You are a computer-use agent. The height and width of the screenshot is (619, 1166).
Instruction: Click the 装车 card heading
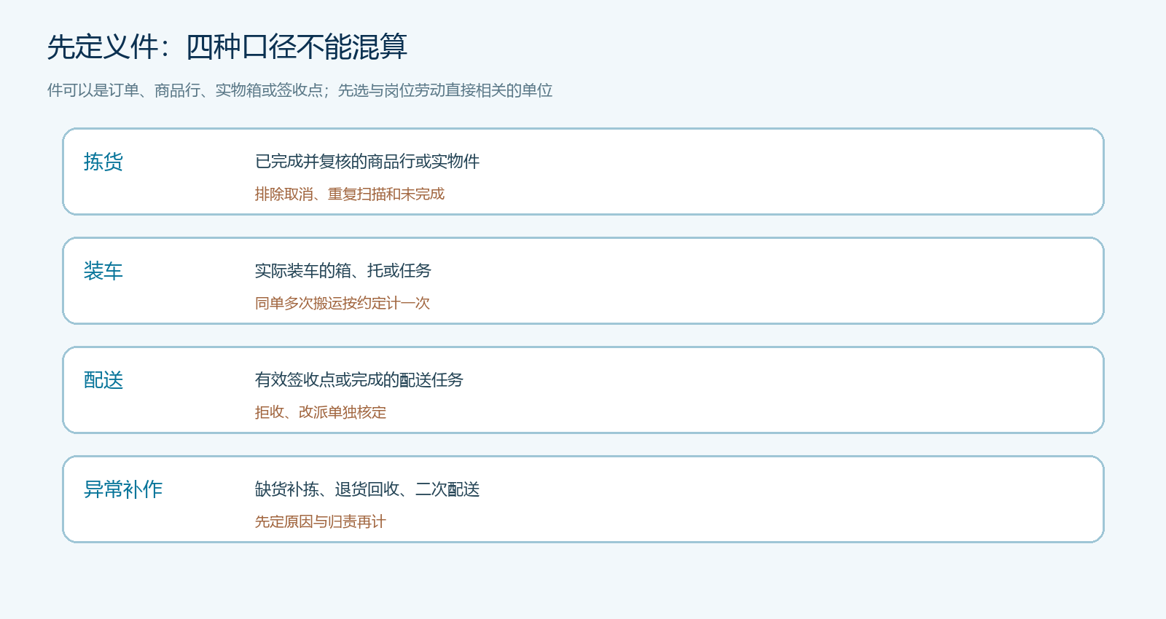[103, 271]
